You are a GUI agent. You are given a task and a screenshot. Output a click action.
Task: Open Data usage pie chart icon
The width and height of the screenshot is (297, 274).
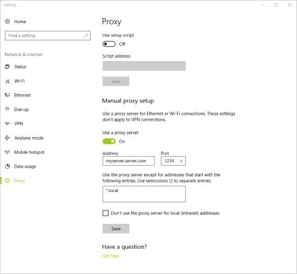pos(8,166)
